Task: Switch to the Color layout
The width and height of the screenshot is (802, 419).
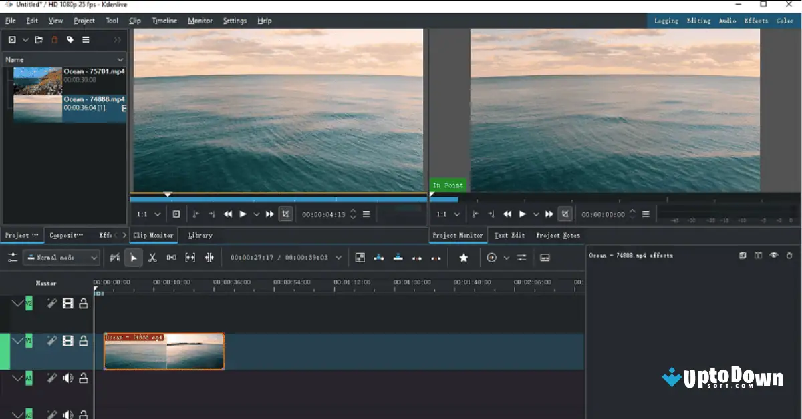Action: point(785,21)
